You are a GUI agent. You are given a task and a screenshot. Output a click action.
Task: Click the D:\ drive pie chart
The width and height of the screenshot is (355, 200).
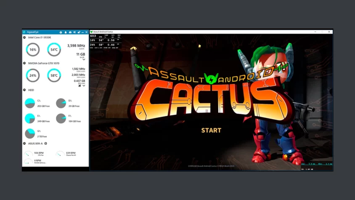(61, 103)
